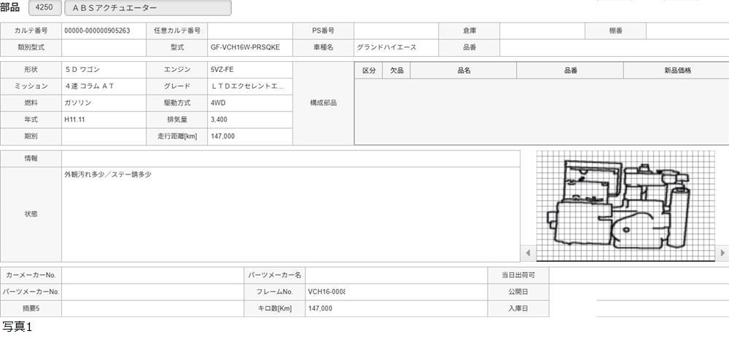Select the ＡＢＳアクチュエーター part name field
This screenshot has width=729, height=339.
click(148, 8)
